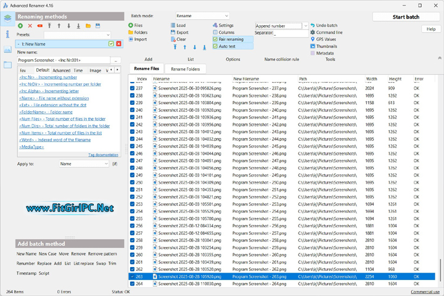
Task: Open the Batch mode dropdown
Action: 202,15
